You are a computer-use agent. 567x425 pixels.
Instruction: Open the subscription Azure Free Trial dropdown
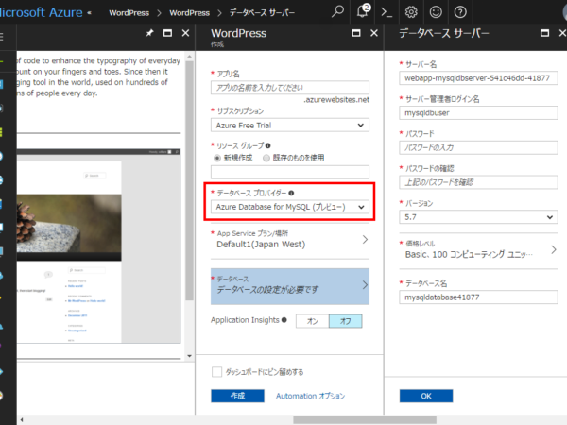pyautogui.click(x=290, y=125)
